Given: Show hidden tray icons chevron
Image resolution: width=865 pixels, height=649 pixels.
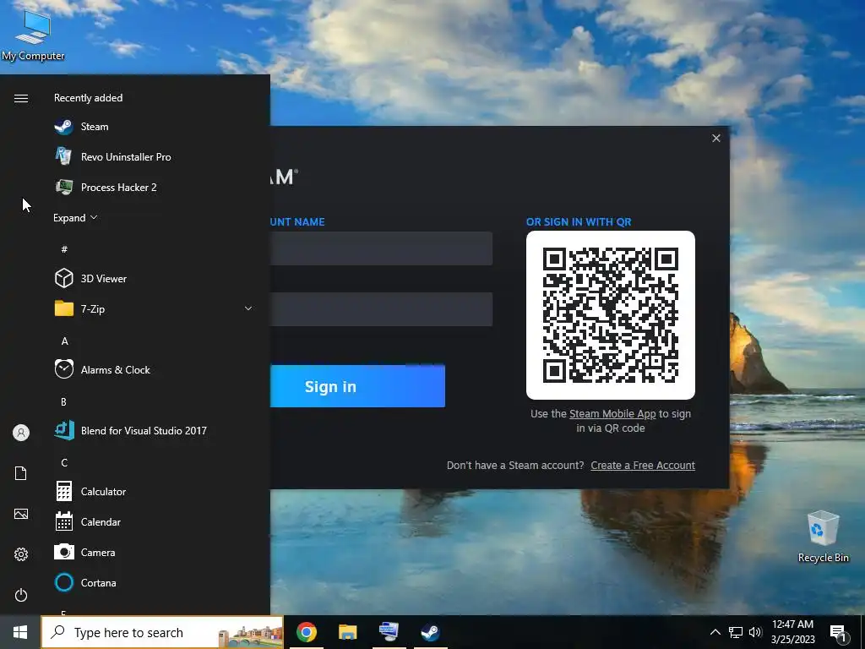Looking at the screenshot, I should click(715, 632).
